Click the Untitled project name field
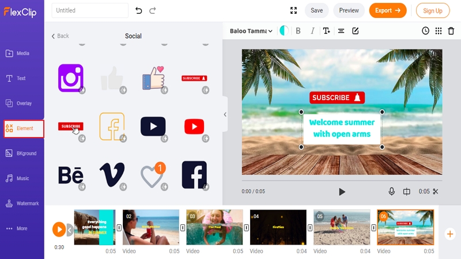The height and width of the screenshot is (259, 461). pyautogui.click(x=90, y=10)
